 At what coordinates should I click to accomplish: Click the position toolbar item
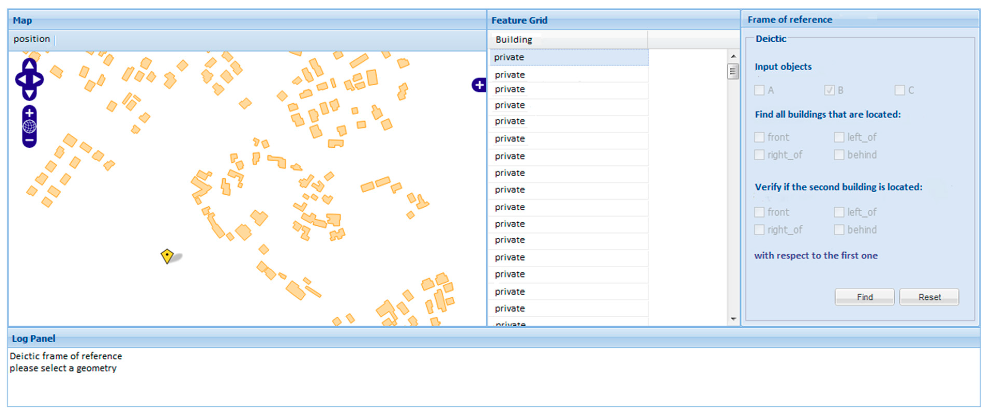pyautogui.click(x=32, y=39)
